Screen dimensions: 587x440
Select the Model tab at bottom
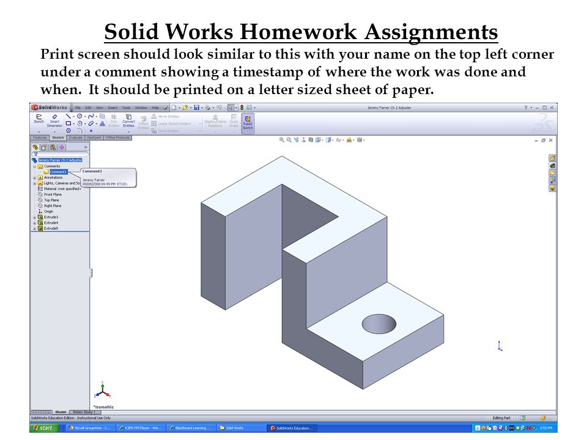[61, 412]
